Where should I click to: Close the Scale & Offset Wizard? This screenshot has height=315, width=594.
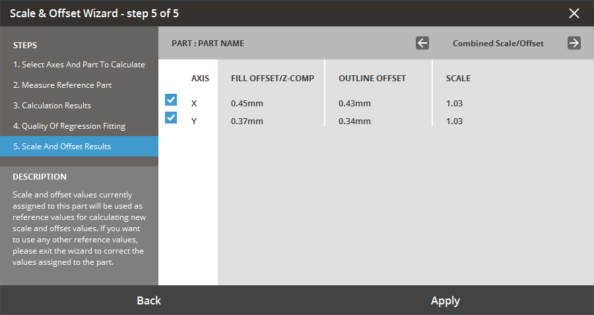point(574,13)
